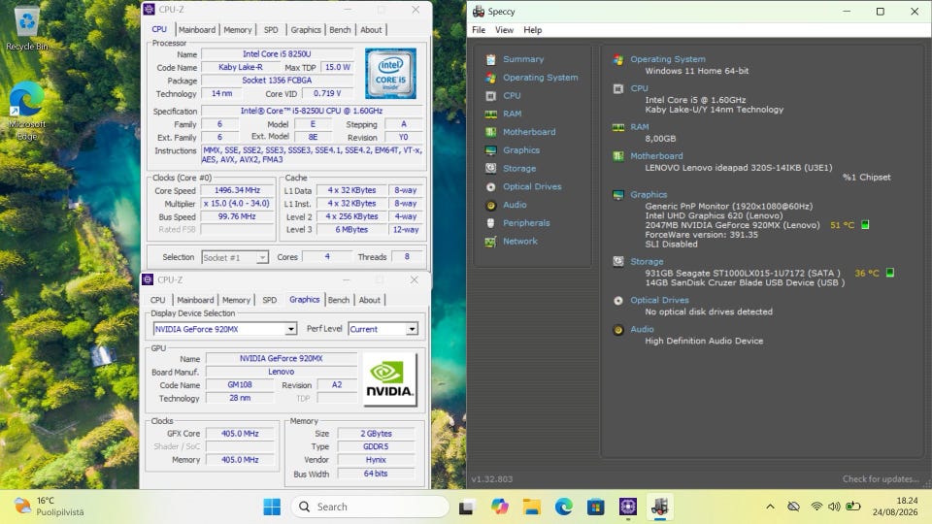Open the Microsoft Edge desktop shortcut

27,111
